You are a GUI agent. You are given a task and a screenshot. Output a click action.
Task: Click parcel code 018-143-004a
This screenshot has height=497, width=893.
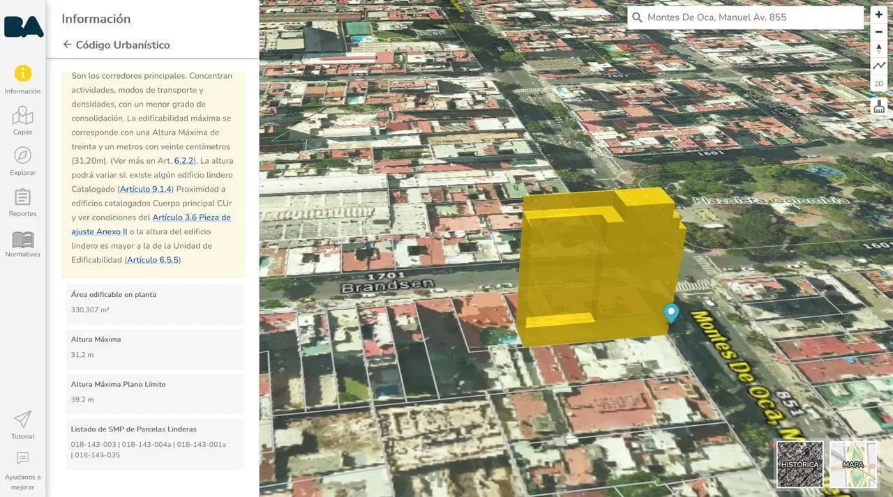(147, 445)
